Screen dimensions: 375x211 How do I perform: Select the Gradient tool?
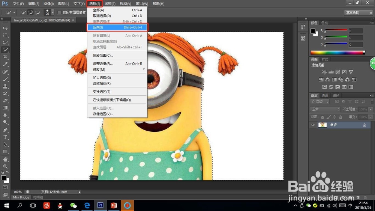(5, 108)
